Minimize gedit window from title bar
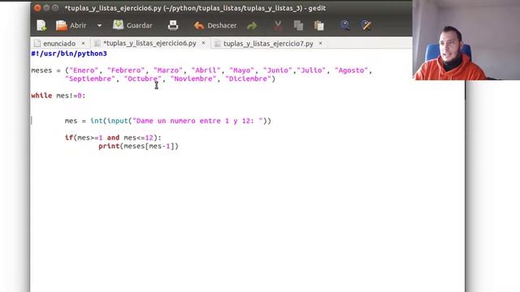This screenshot has height=292, width=520. 46,8
